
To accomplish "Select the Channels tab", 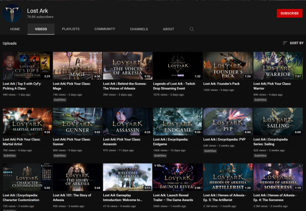I will pyautogui.click(x=139, y=29).
